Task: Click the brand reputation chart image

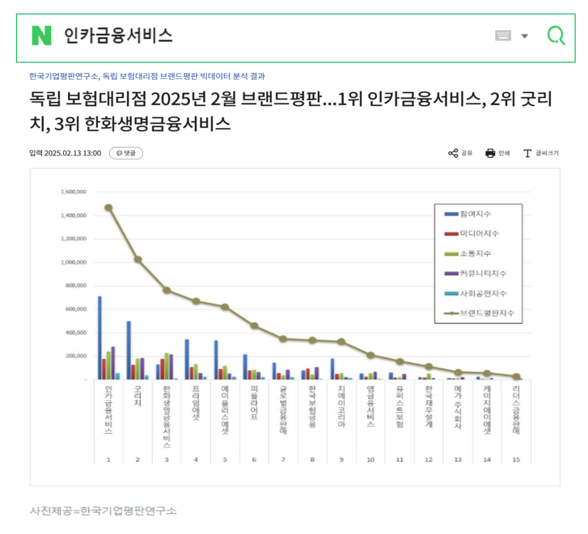Action: pyautogui.click(x=295, y=327)
